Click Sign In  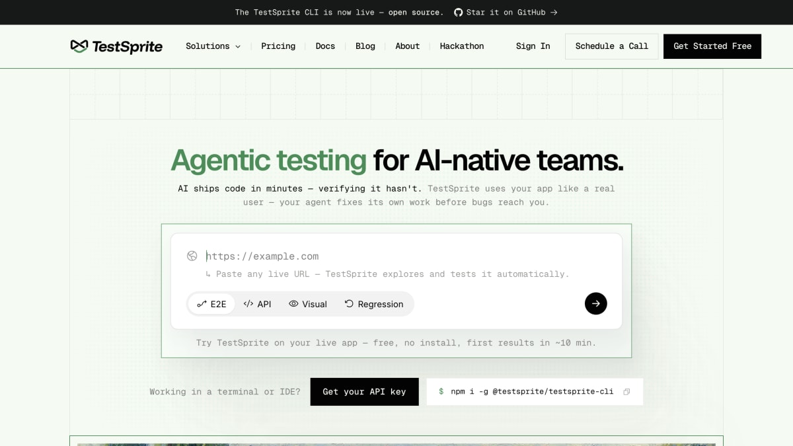533,46
